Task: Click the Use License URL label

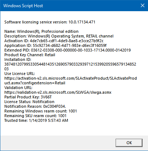Action: click(x=19, y=74)
